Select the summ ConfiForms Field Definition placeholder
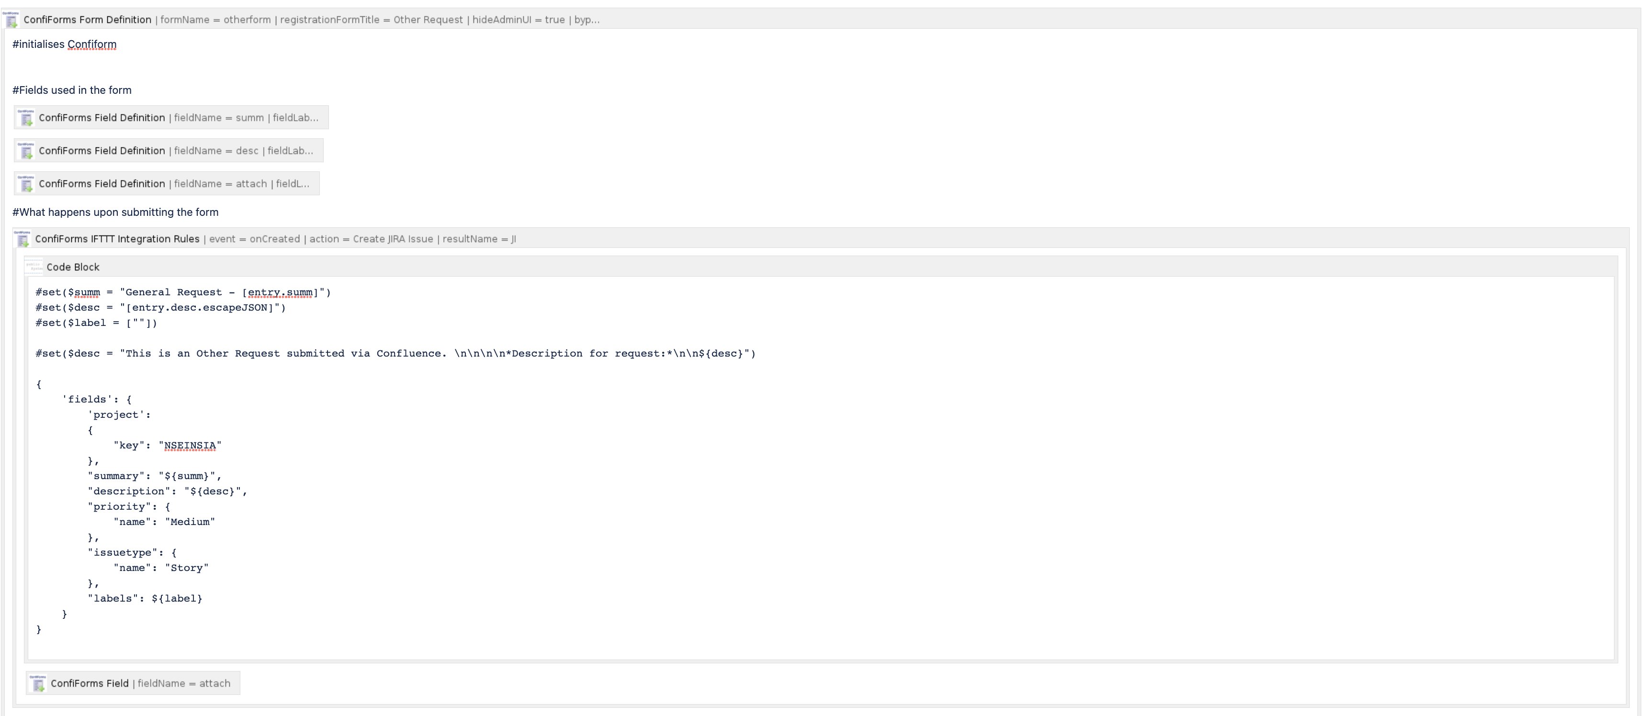The width and height of the screenshot is (1647, 716). 171,118
